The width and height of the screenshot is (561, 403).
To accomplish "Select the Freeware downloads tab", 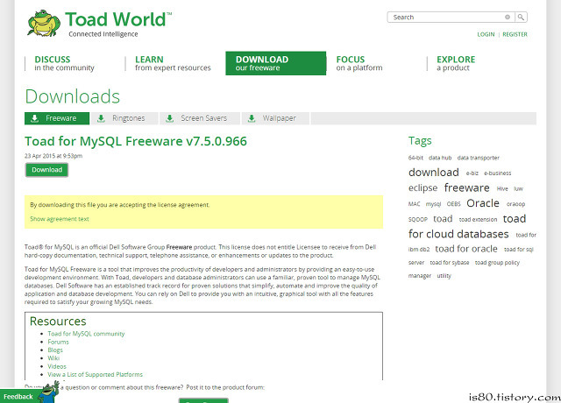I will (57, 118).
